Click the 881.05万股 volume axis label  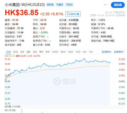click(x=10, y=110)
